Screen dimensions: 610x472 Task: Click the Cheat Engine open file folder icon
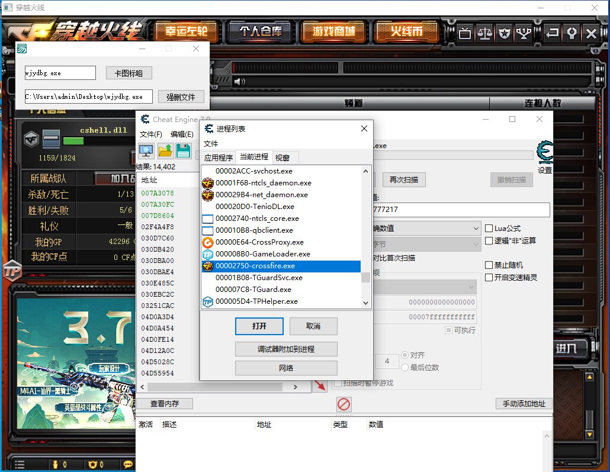pyautogui.click(x=165, y=150)
